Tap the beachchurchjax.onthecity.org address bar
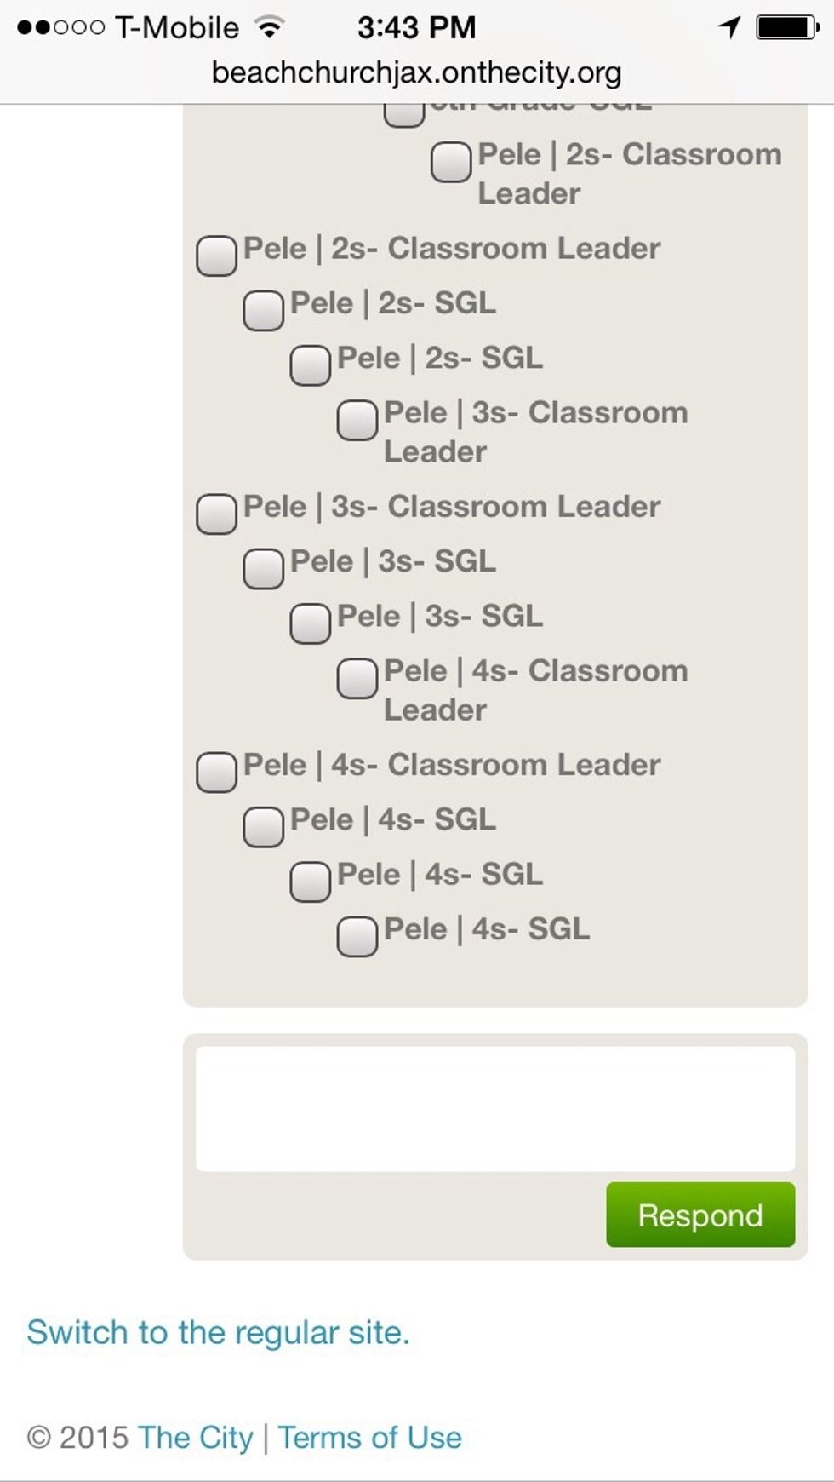834x1482 pixels. tap(416, 72)
